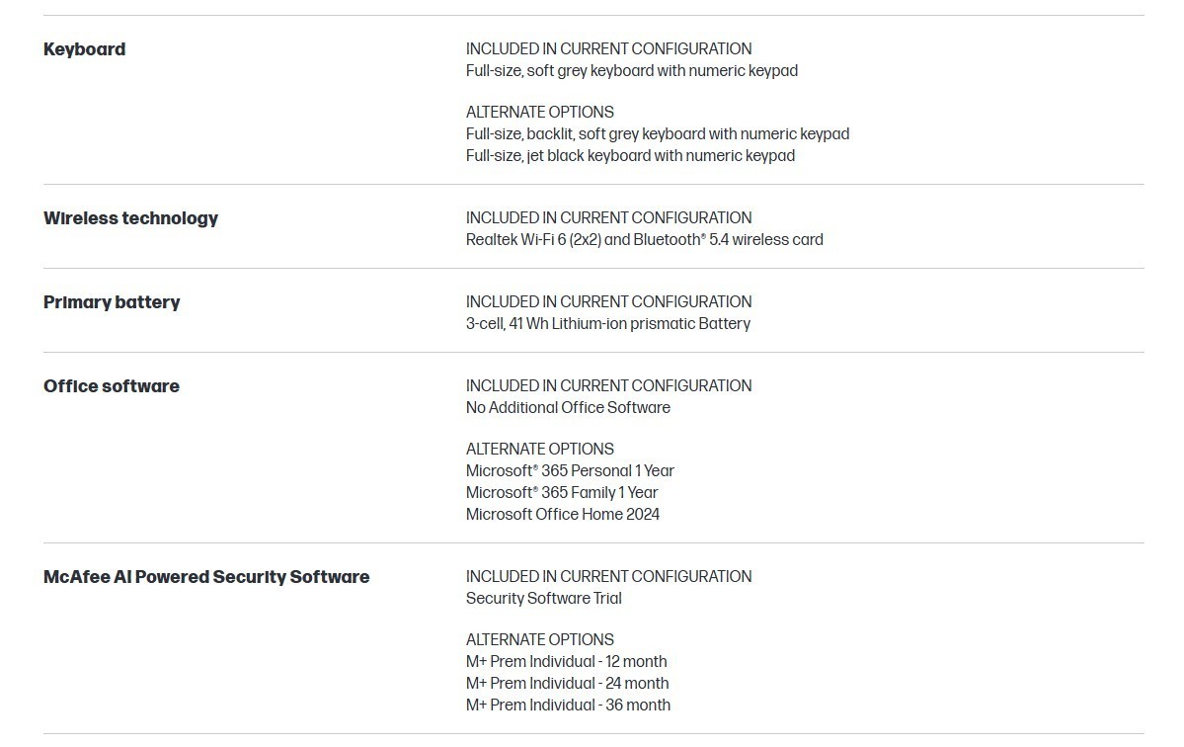Click No Additional Office Software text

point(568,408)
